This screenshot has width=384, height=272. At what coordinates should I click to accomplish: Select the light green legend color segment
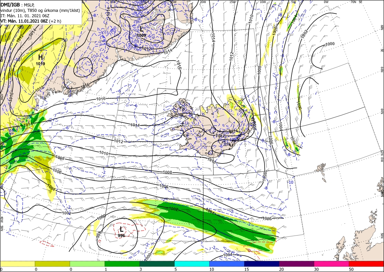[87, 264]
